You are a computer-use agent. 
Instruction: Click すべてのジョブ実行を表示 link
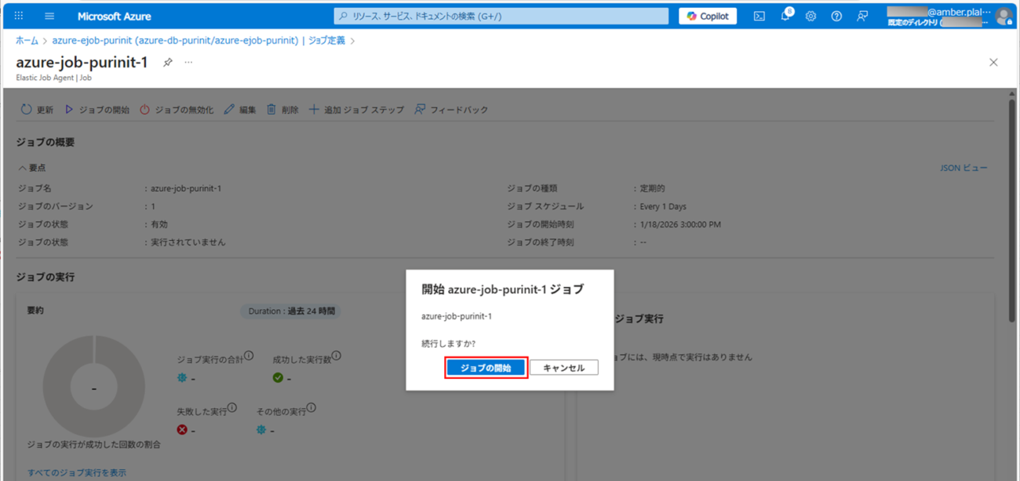pyautogui.click(x=76, y=472)
